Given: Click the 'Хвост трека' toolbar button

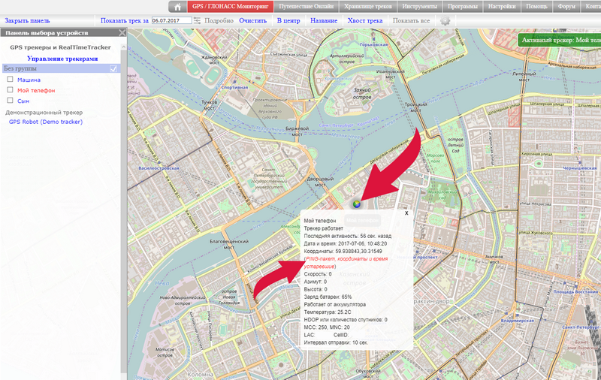Looking at the screenshot, I should pyautogui.click(x=363, y=20).
